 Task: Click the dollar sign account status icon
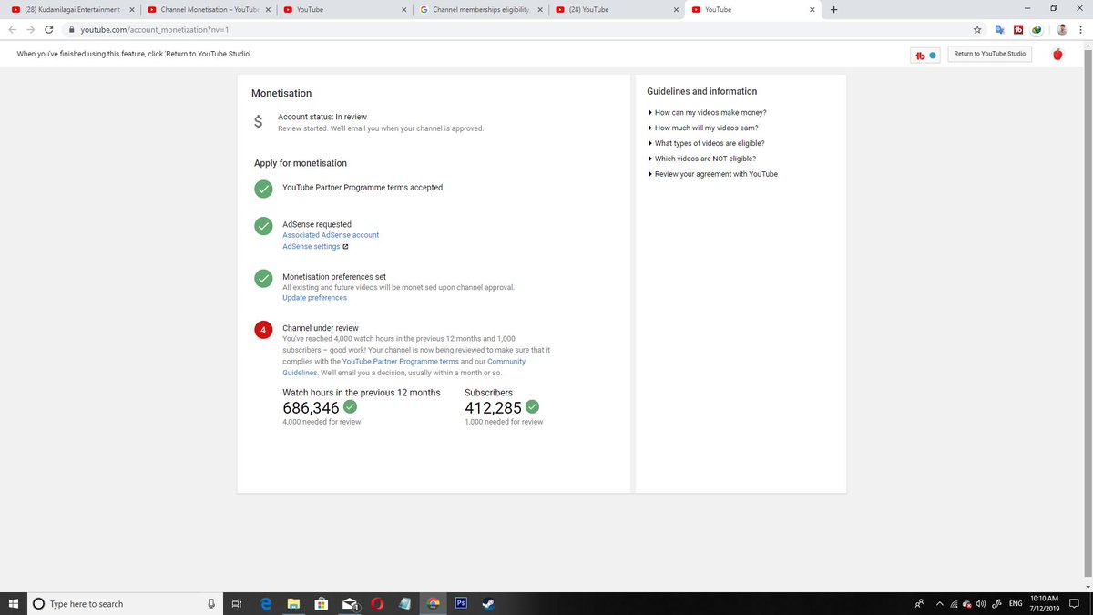(259, 122)
